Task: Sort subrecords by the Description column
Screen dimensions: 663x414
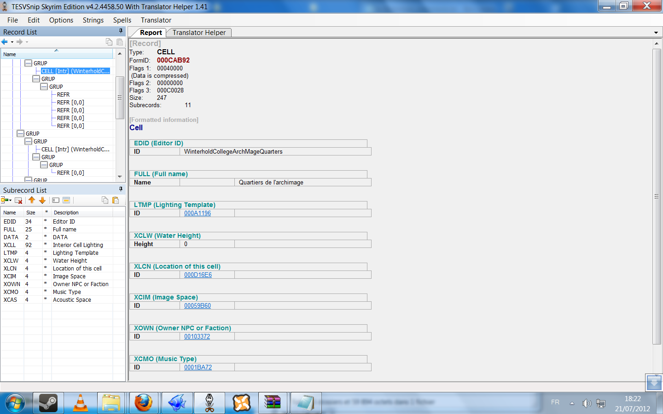Action: 82,213
